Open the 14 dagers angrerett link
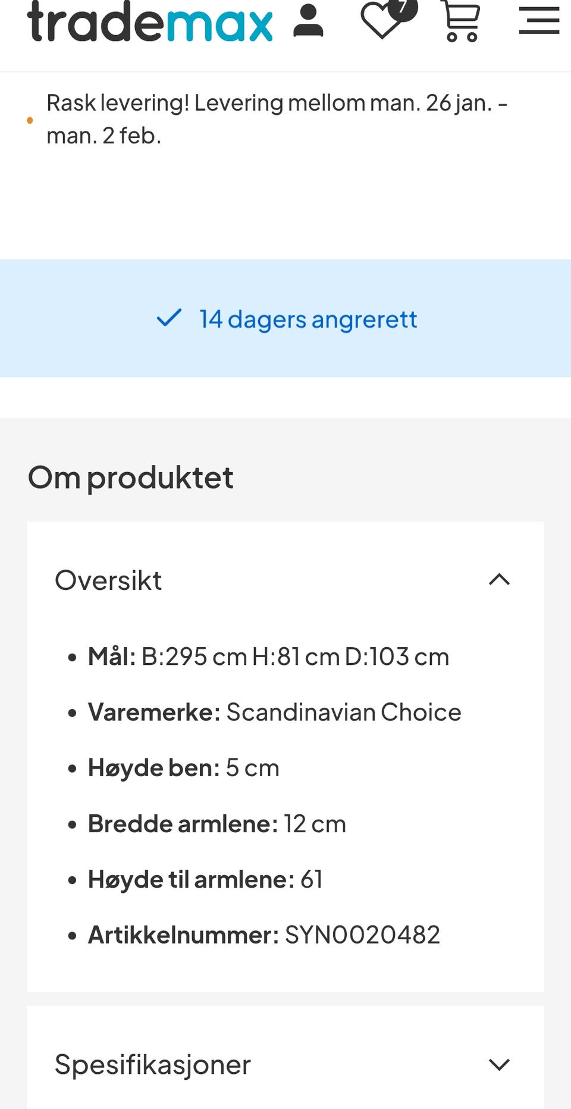The width and height of the screenshot is (571, 1109). (x=308, y=319)
